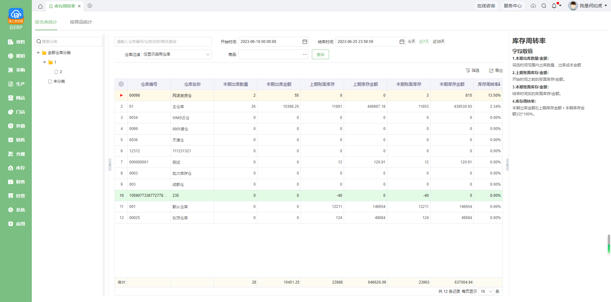Open 筛选 filter for the table
This screenshot has height=302, width=611.
tap(473, 71)
